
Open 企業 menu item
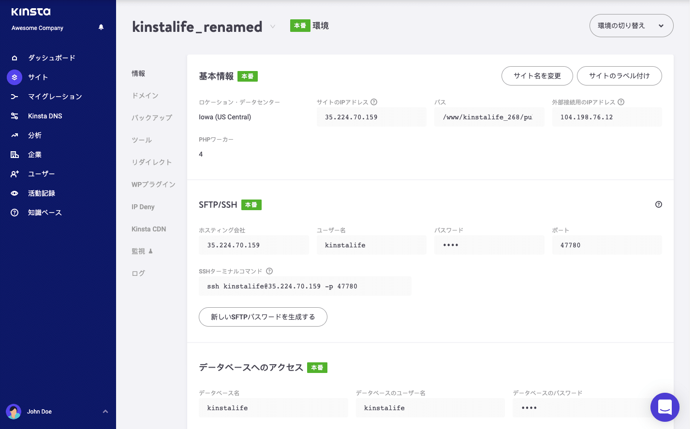coord(35,155)
